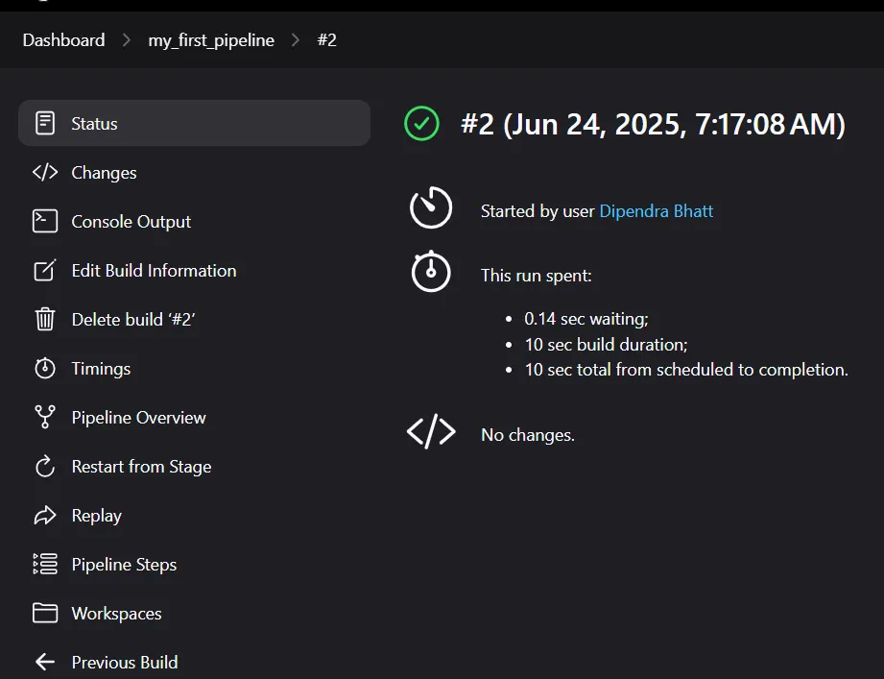
Task: Click the Replay share-arrow icon
Action: [x=45, y=516]
